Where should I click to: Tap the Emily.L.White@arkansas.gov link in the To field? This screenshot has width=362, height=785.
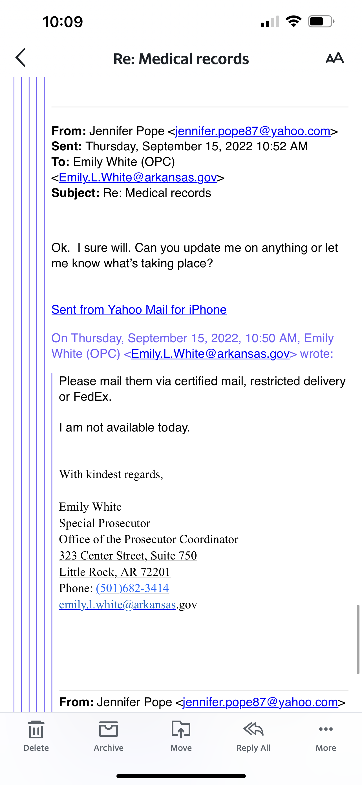138,177
